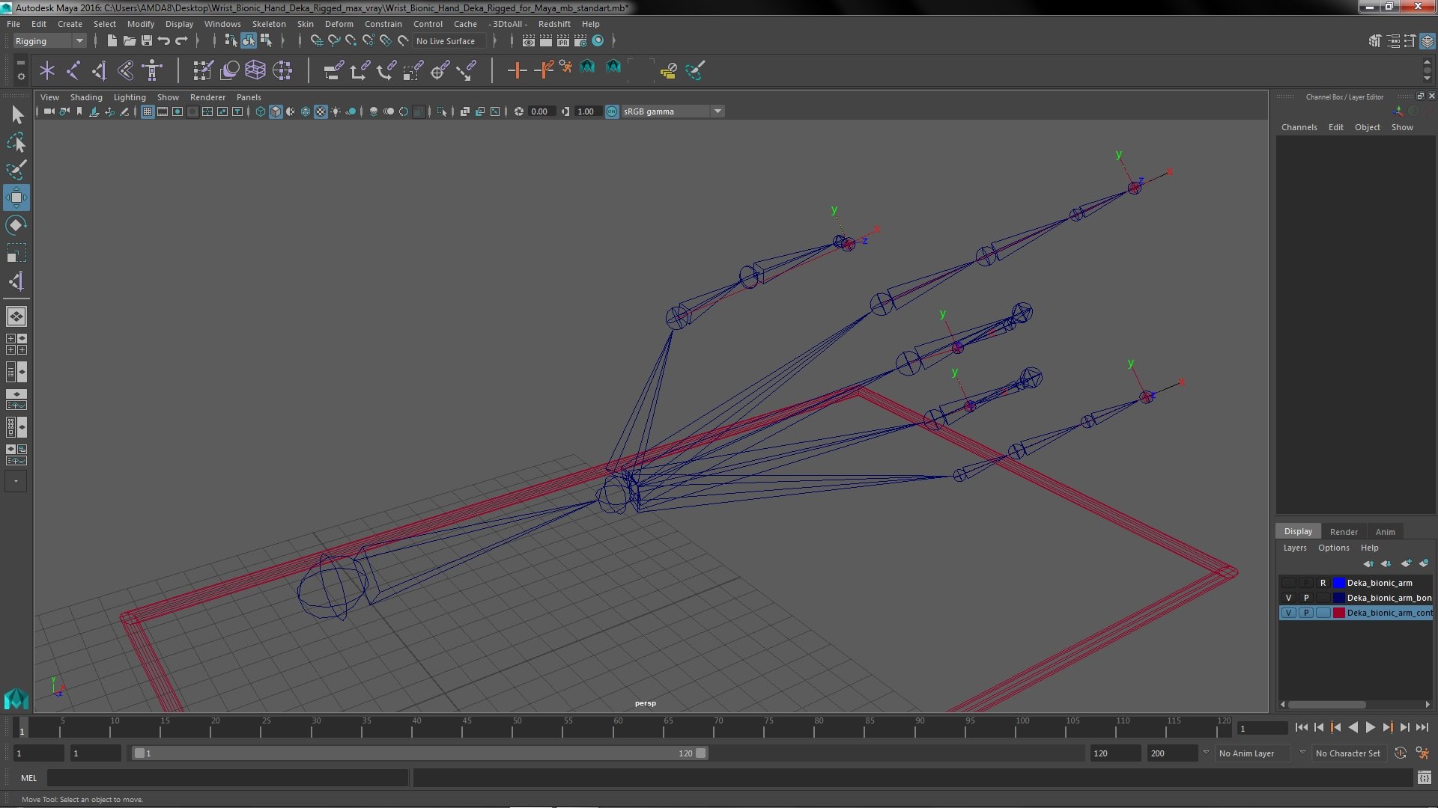Click the Create IK Handle shelf icon

(x=100, y=71)
